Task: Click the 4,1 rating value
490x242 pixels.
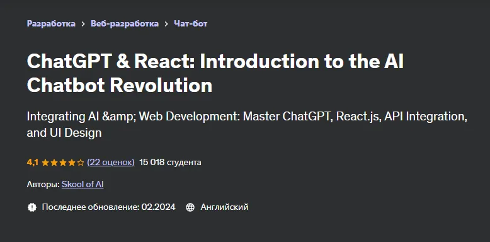Action: click(x=33, y=162)
